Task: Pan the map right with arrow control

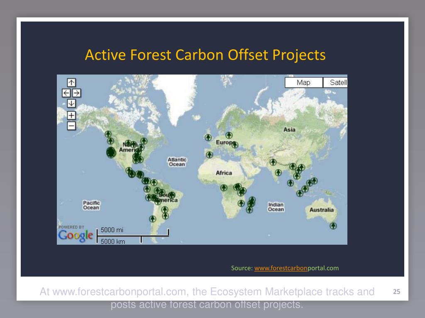Action: [77, 93]
